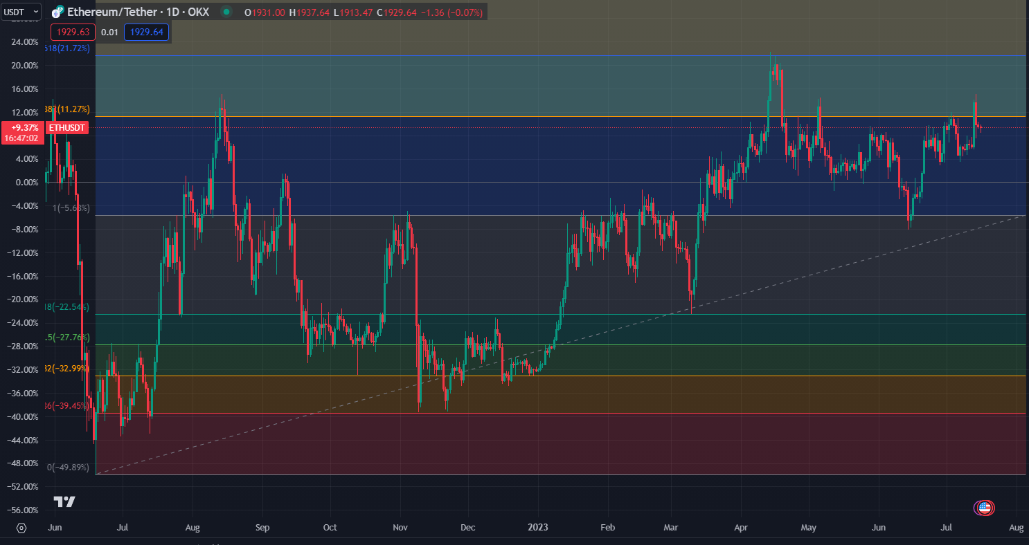Viewport: 1029px width, 545px height.
Task: Click the TradingView logo on the chart
Action: click(x=64, y=501)
